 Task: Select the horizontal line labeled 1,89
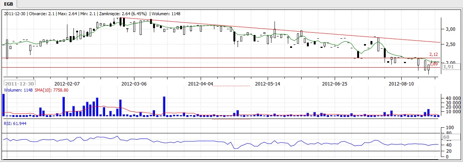[x=228, y=67]
